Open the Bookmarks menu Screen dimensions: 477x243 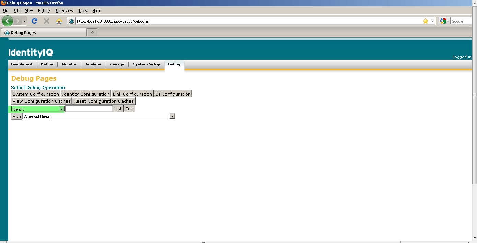point(64,11)
